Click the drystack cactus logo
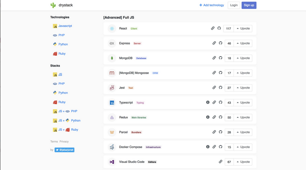Viewport: 306px width, 170px height. pos(53,5)
